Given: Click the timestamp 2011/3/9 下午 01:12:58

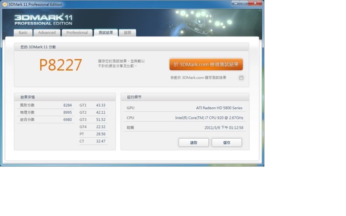Looking at the screenshot, I should (x=224, y=128).
